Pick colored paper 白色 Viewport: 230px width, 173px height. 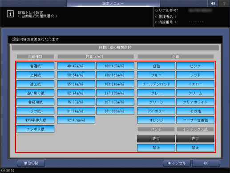click(x=156, y=66)
